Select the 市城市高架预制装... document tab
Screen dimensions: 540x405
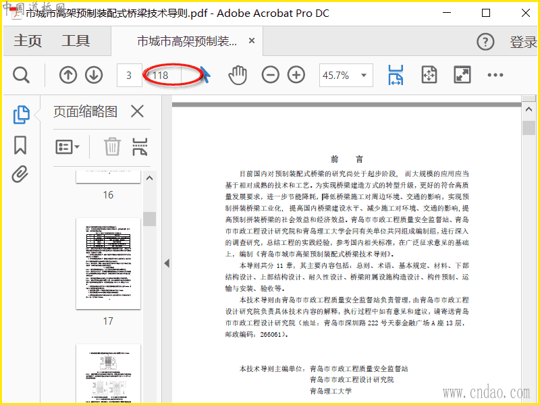coord(187,41)
